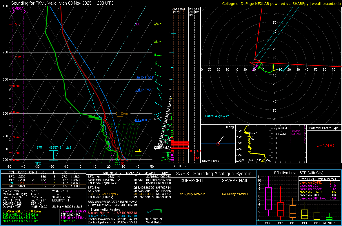
Task: Click the red 83 surface temperature value
Action: 123,163
